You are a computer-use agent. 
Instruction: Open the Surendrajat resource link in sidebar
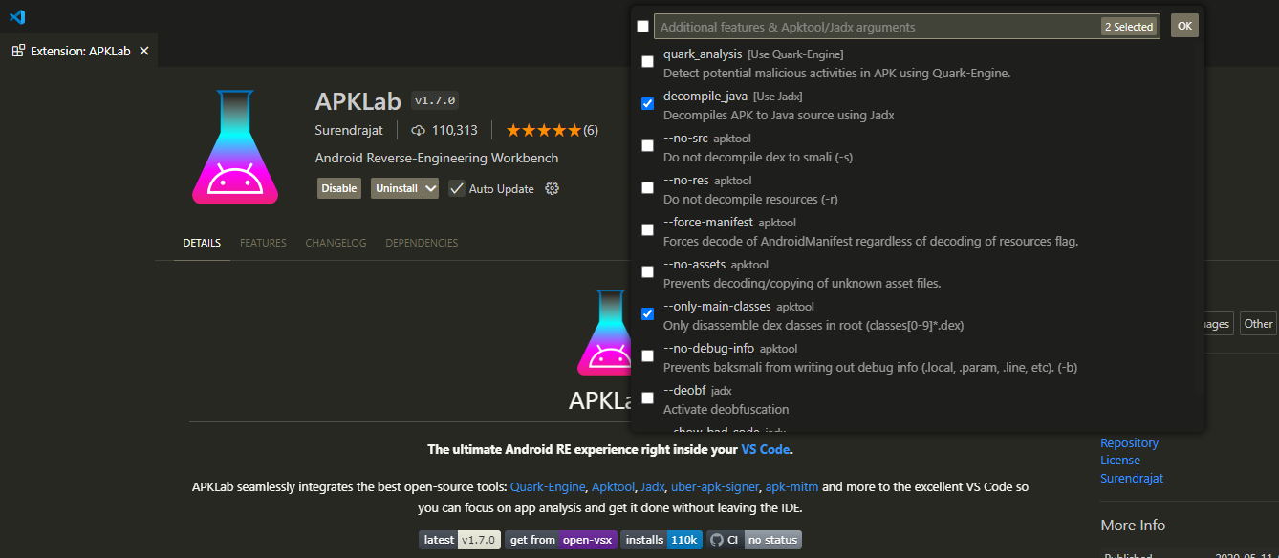click(1132, 479)
